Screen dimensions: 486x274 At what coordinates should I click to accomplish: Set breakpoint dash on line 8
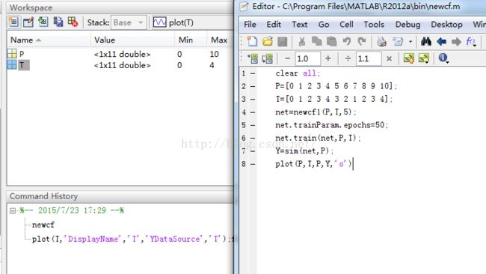[x=253, y=164]
